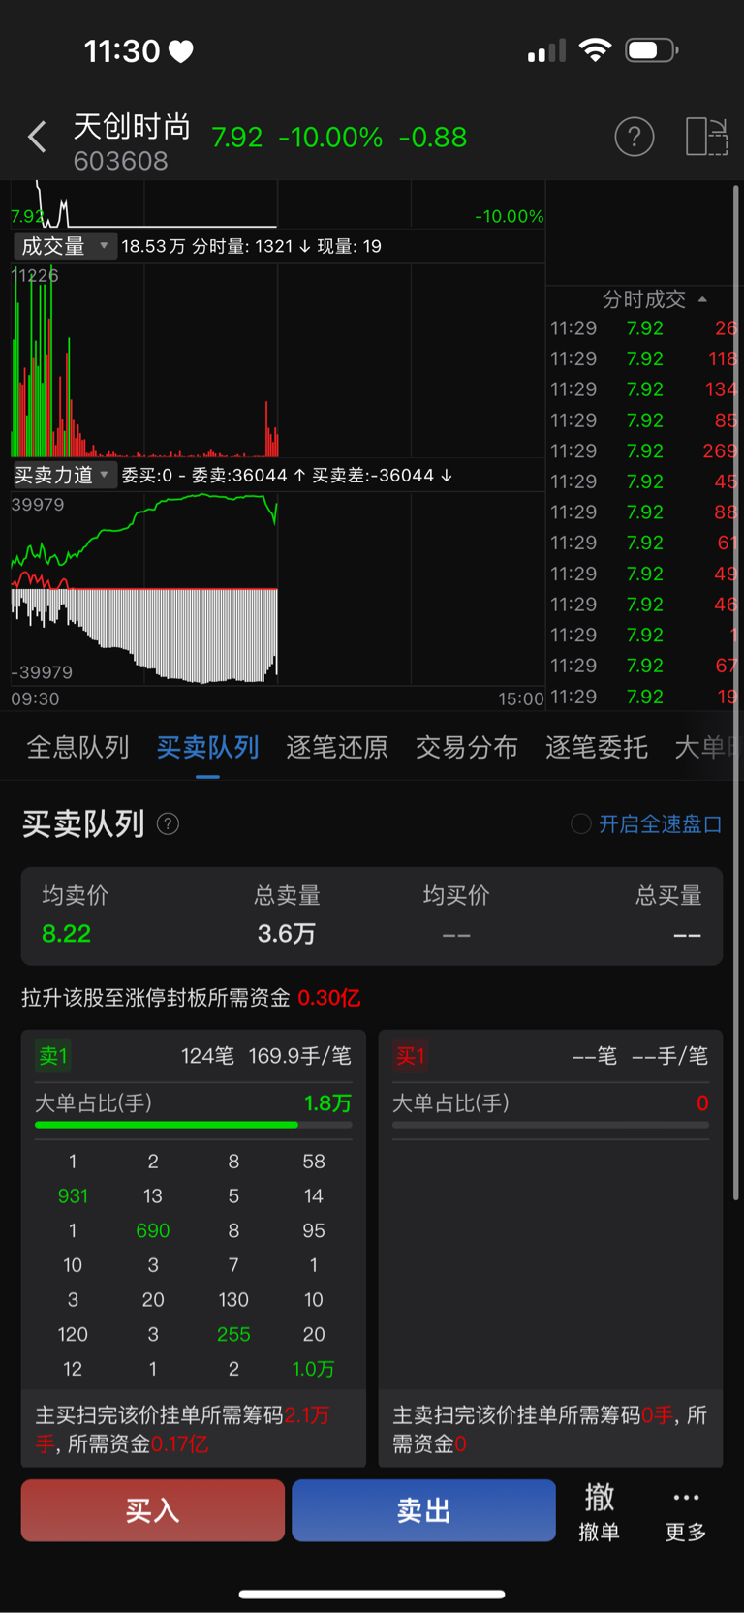This screenshot has width=744, height=1613.
Task: Tap the 39979 chart scale label
Action: (38, 505)
